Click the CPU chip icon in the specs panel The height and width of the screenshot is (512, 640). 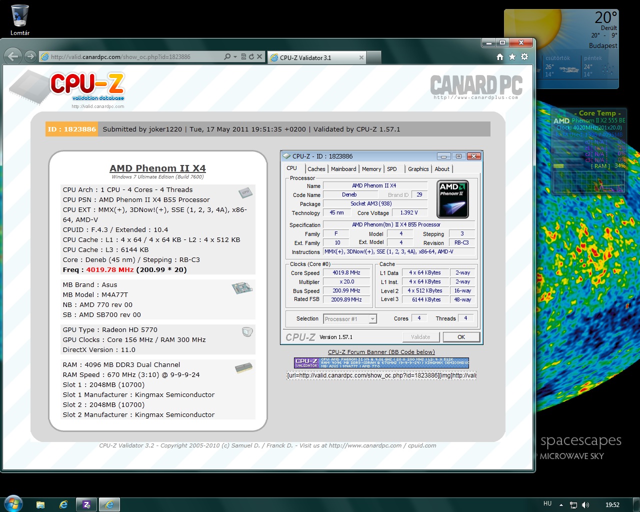tap(245, 192)
